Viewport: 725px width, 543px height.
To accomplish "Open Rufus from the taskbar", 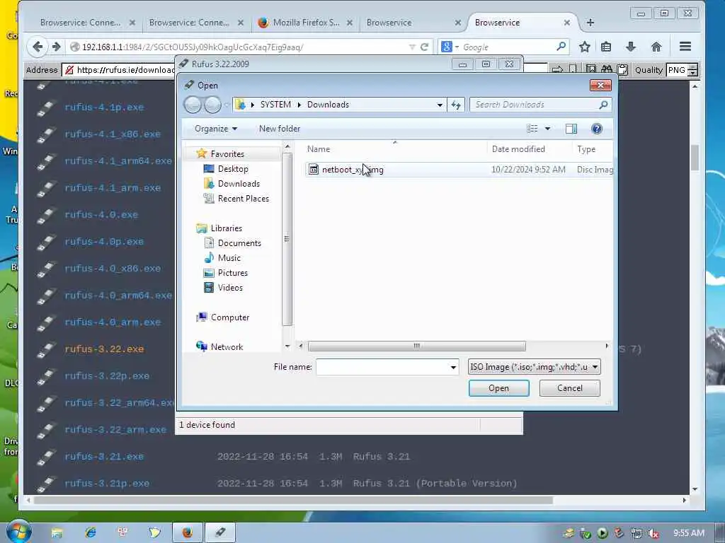I will pyautogui.click(x=220, y=532).
